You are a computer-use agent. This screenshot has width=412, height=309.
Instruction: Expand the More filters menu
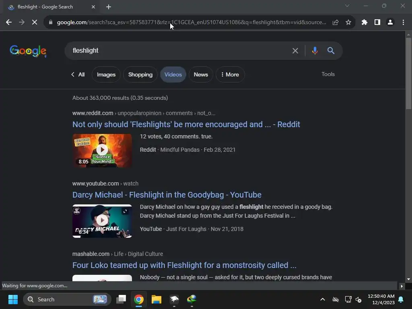(x=230, y=74)
